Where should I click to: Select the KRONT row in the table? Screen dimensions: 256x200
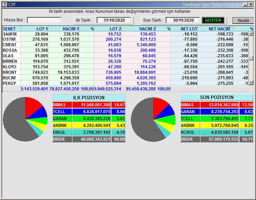click(x=10, y=72)
